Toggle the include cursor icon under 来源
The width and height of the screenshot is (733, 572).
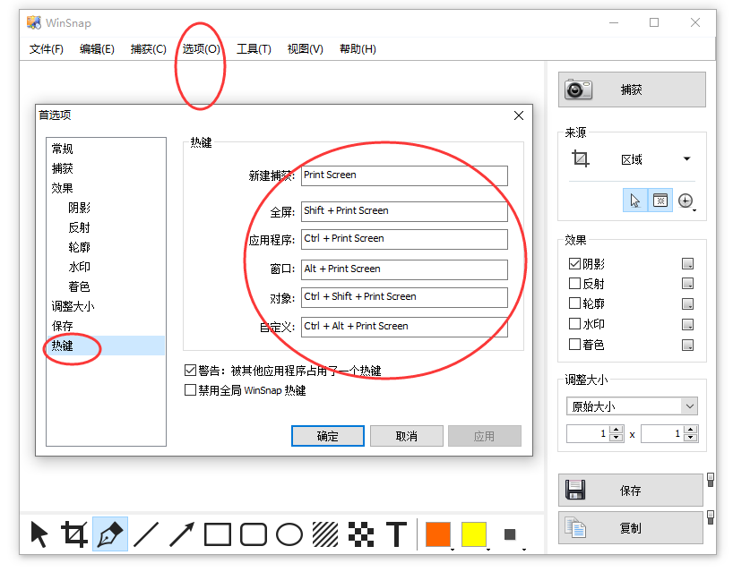(x=634, y=201)
